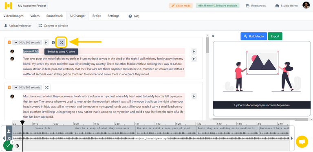The image size is (313, 152).
Task: Open Resources link
Action: point(256,6)
